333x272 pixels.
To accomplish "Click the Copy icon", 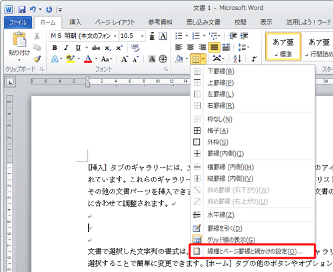I will point(37,47).
